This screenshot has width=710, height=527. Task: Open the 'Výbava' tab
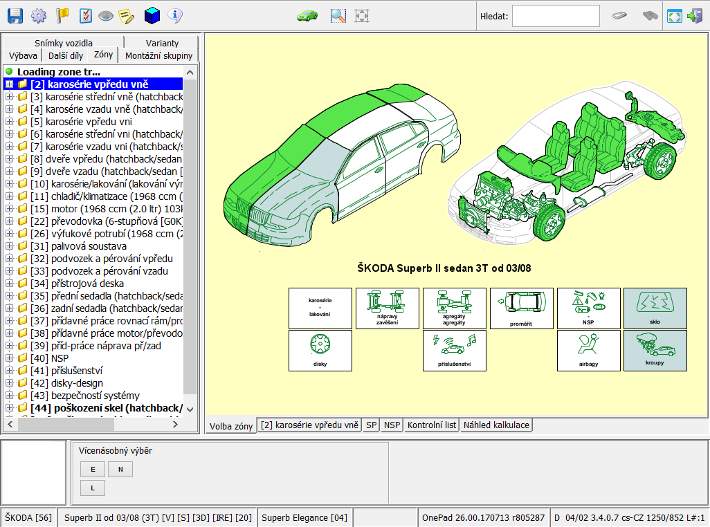[x=23, y=55]
